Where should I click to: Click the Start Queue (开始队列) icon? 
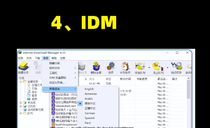[x=140, y=66]
